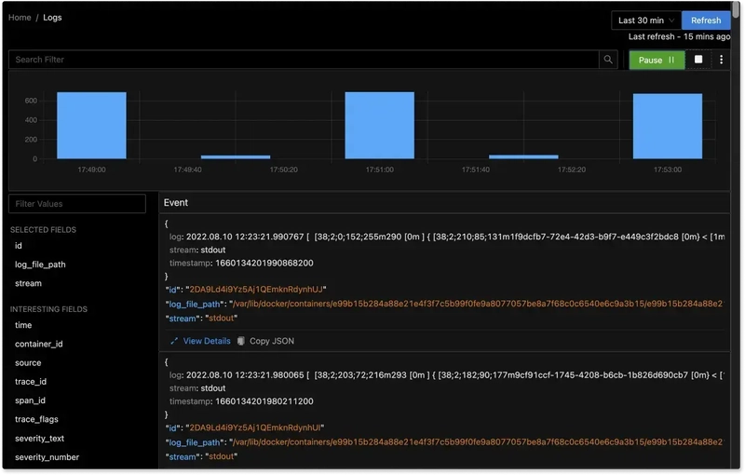Click the View Details expand icon

[174, 341]
